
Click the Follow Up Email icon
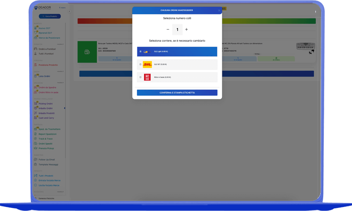pyautogui.click(x=35, y=159)
